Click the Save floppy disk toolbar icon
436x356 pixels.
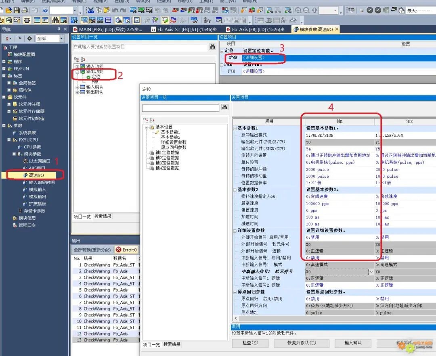click(x=17, y=10)
